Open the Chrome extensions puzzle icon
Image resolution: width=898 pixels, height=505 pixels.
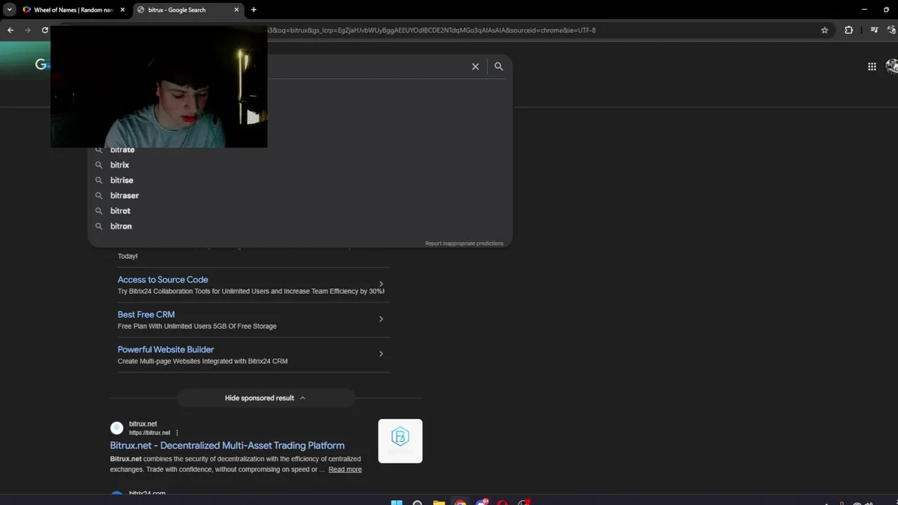[x=849, y=30]
